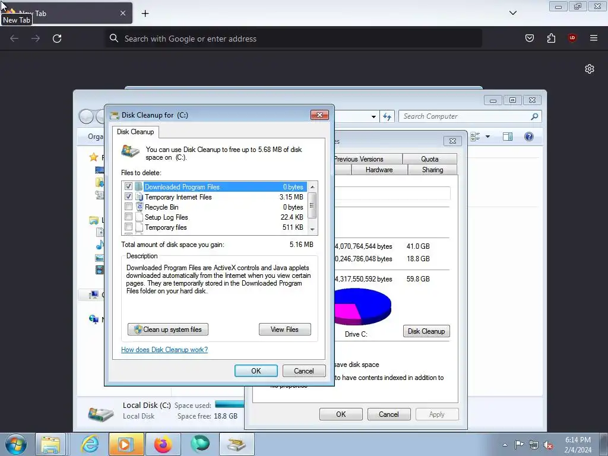608x456 pixels.
Task: Open the Windows Start orb
Action: coord(16,444)
